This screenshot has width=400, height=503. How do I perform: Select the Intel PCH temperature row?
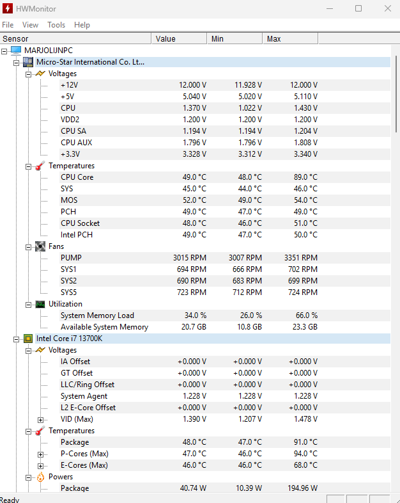click(x=225, y=235)
